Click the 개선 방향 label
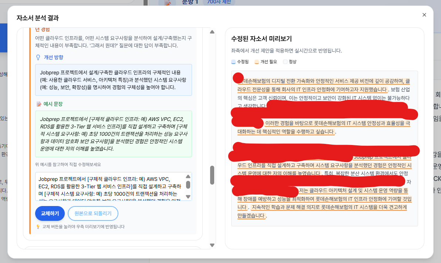 tap(53, 57)
